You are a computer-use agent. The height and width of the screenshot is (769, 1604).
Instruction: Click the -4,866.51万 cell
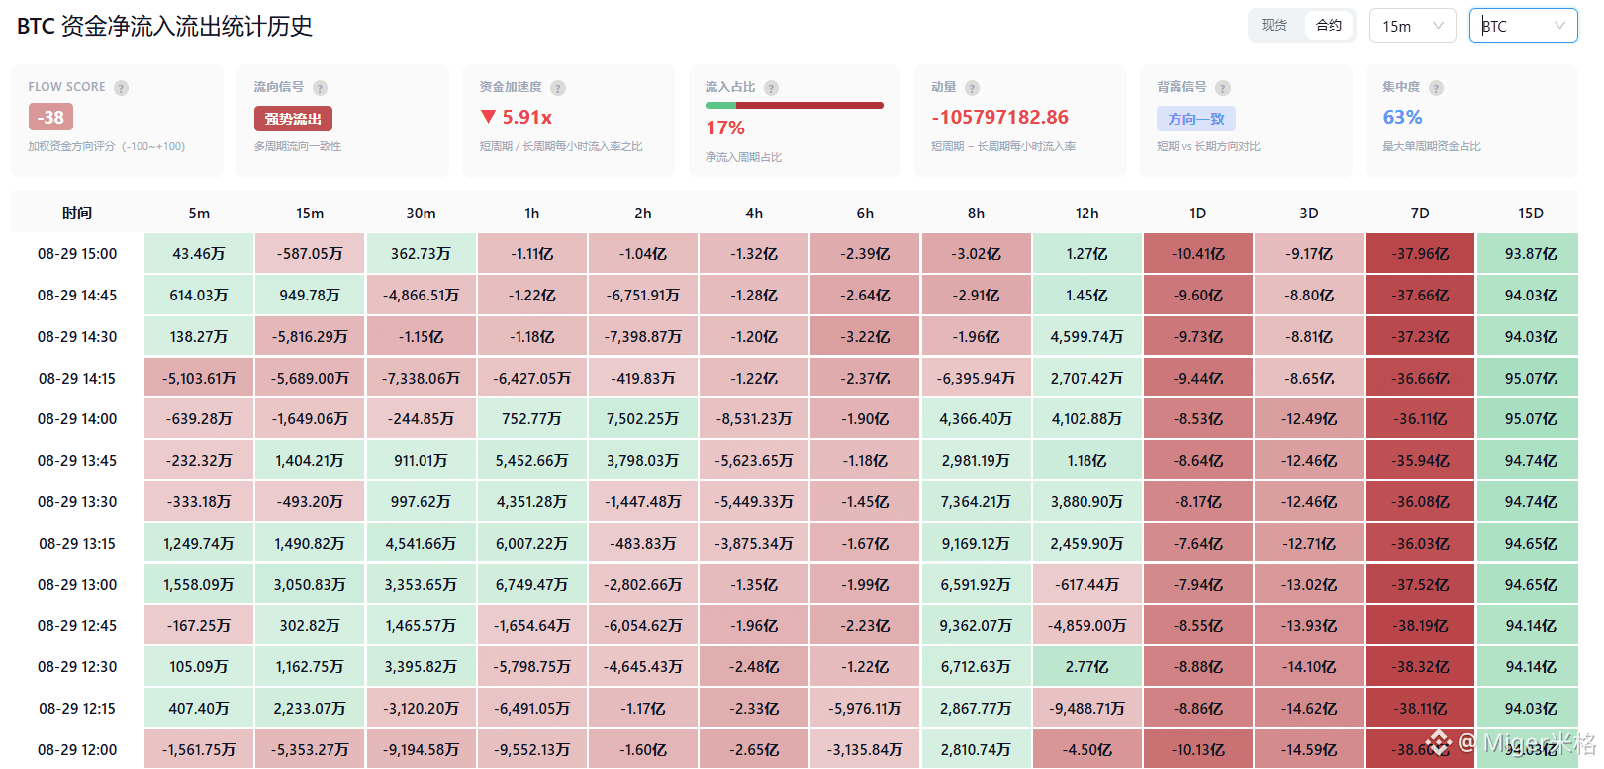pyautogui.click(x=421, y=296)
